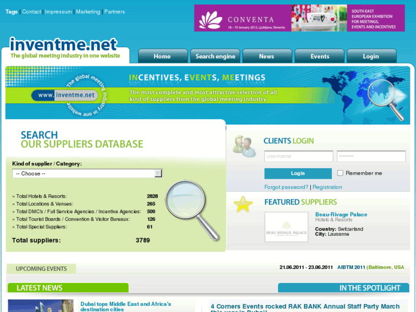Viewport: 416px width, 312px height.
Task: Open the Events tab
Action: coord(320,56)
